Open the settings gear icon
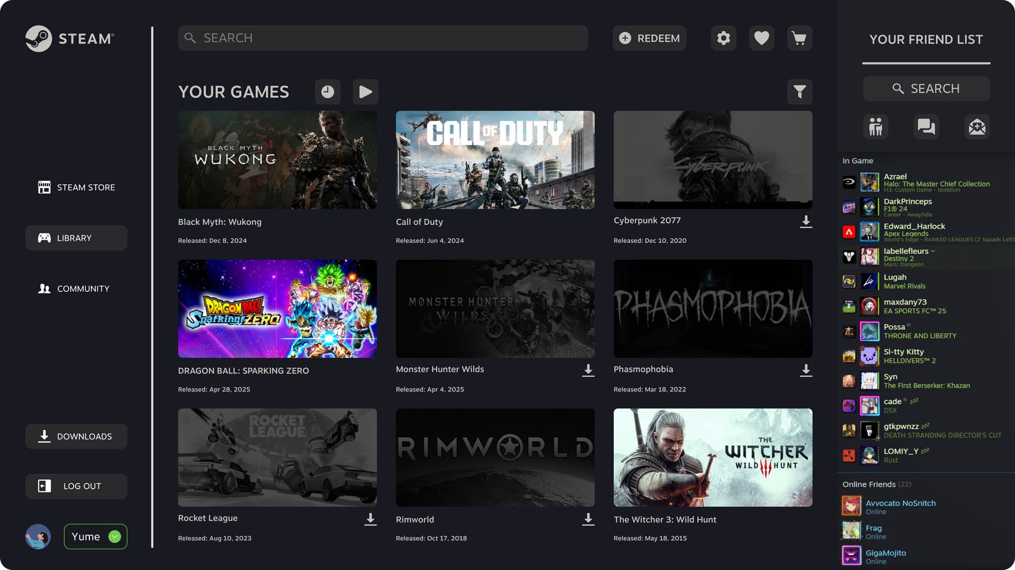 pyautogui.click(x=723, y=38)
